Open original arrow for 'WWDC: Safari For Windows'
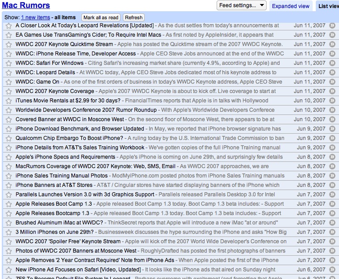The width and height of the screenshot is (339, 279). [332, 63]
